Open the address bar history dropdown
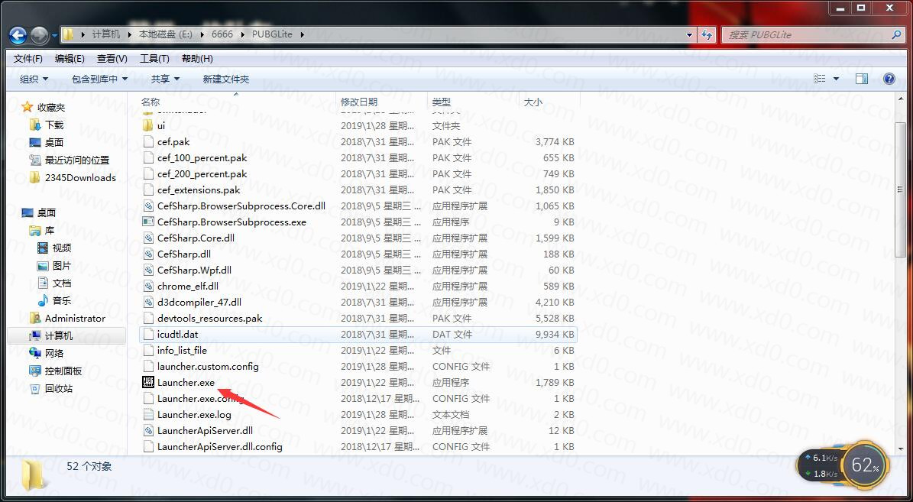This screenshot has width=913, height=502. pyautogui.click(x=690, y=35)
